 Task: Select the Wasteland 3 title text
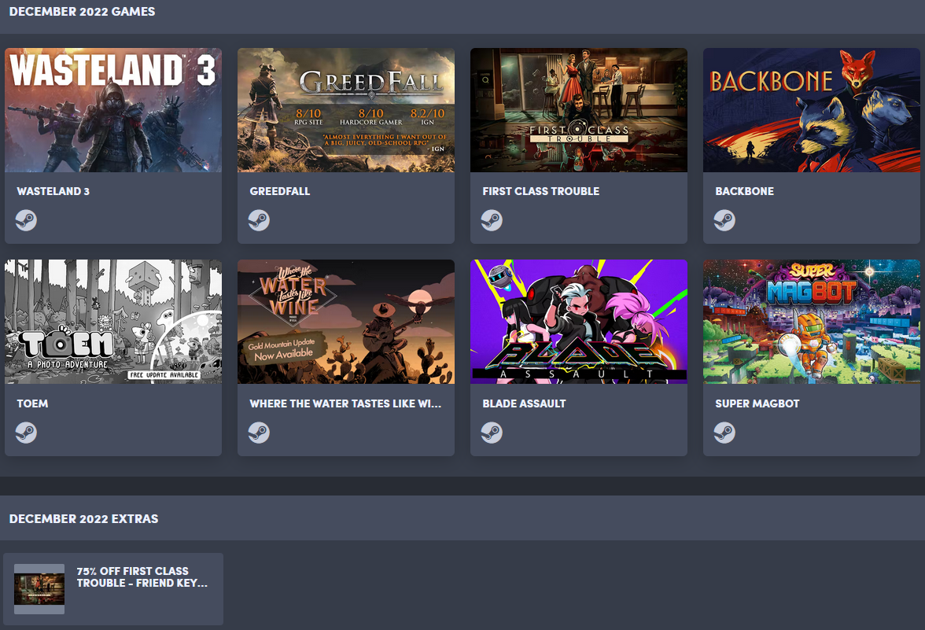(x=53, y=191)
